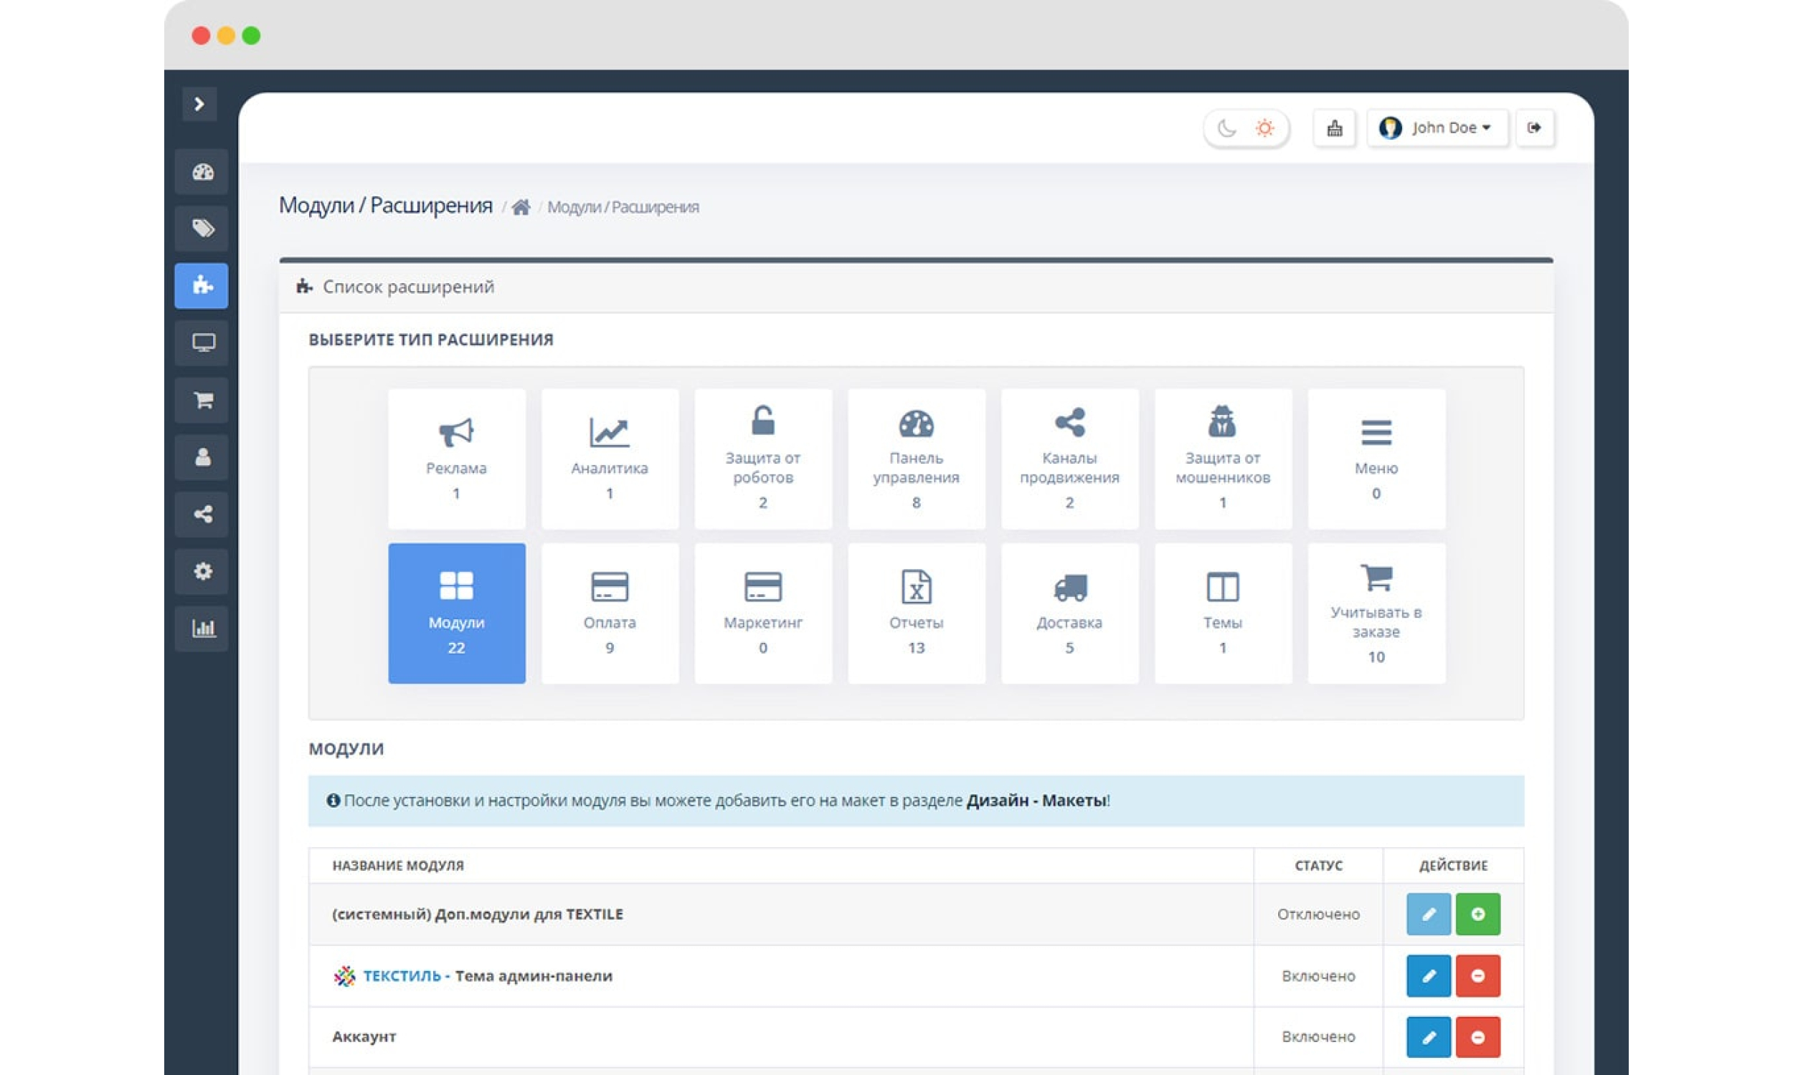This screenshot has width=1793, height=1075.
Task: Click the home breadcrumb icon
Action: click(x=521, y=208)
